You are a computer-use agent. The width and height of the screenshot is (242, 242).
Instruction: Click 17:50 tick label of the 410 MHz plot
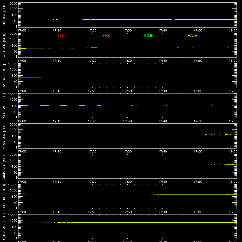[198, 61]
